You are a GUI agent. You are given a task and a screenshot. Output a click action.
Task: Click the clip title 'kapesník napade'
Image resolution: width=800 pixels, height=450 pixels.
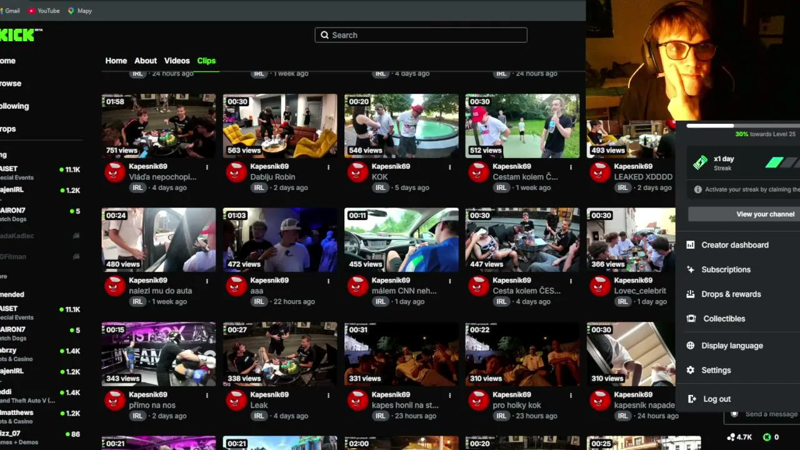[644, 405]
